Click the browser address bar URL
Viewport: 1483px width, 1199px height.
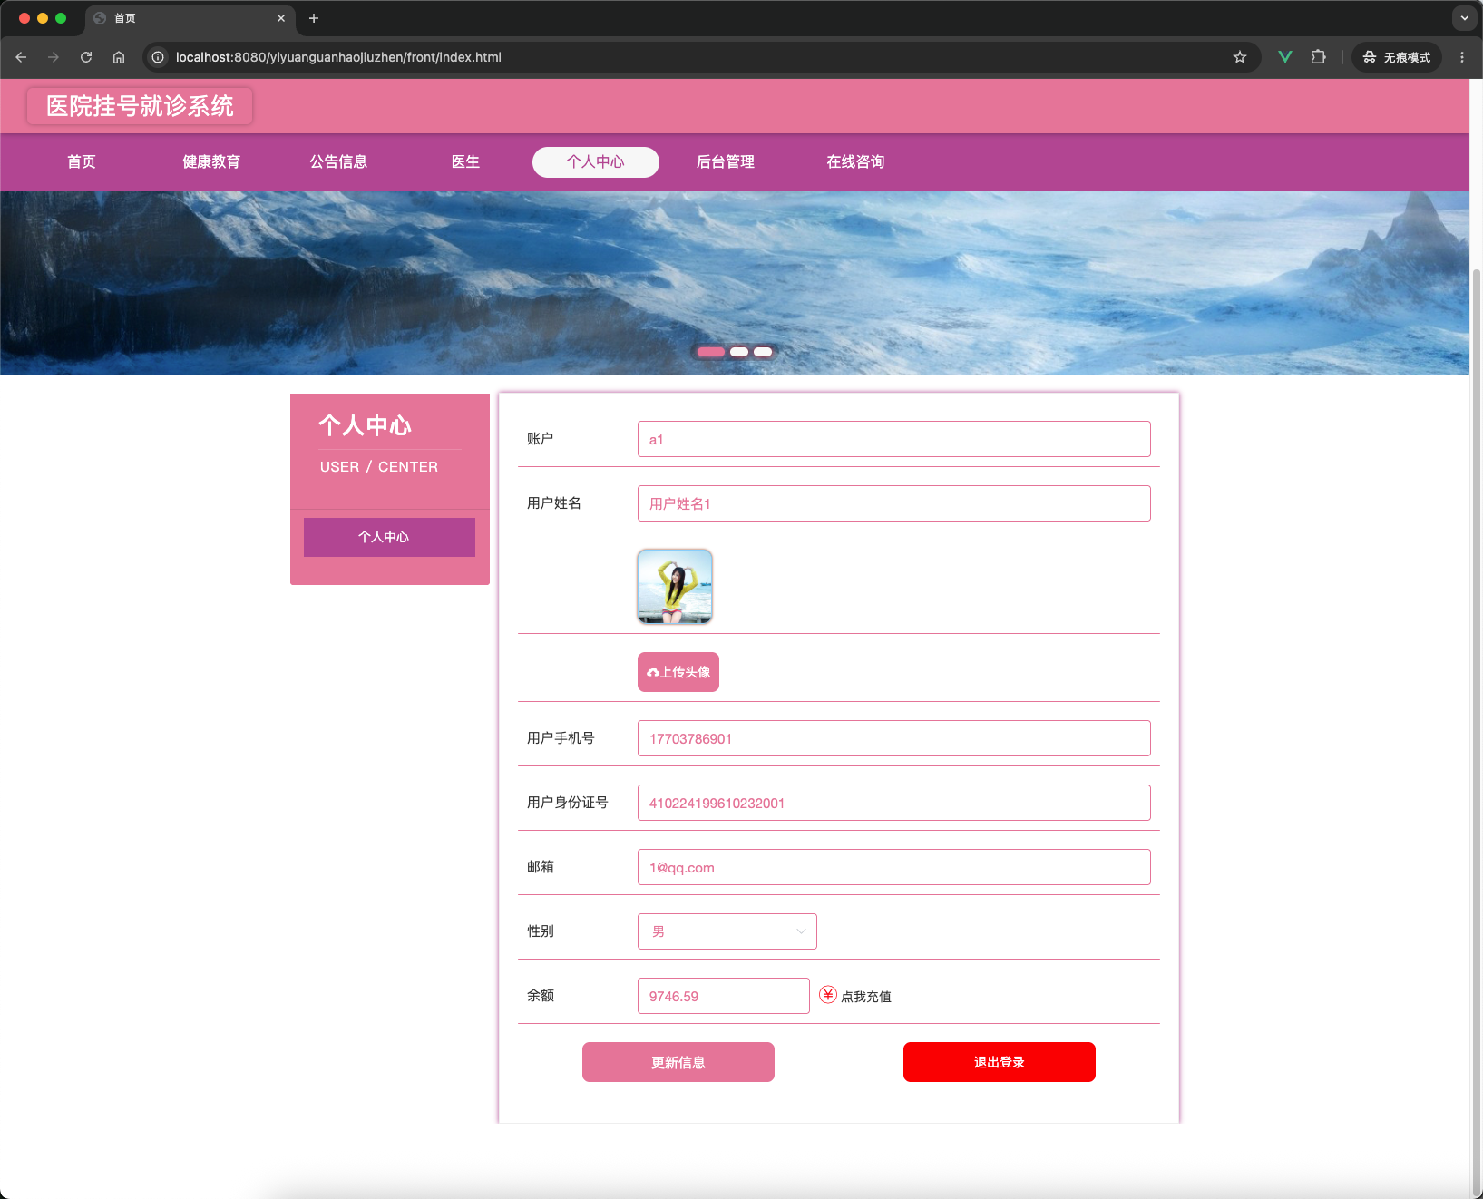(338, 57)
